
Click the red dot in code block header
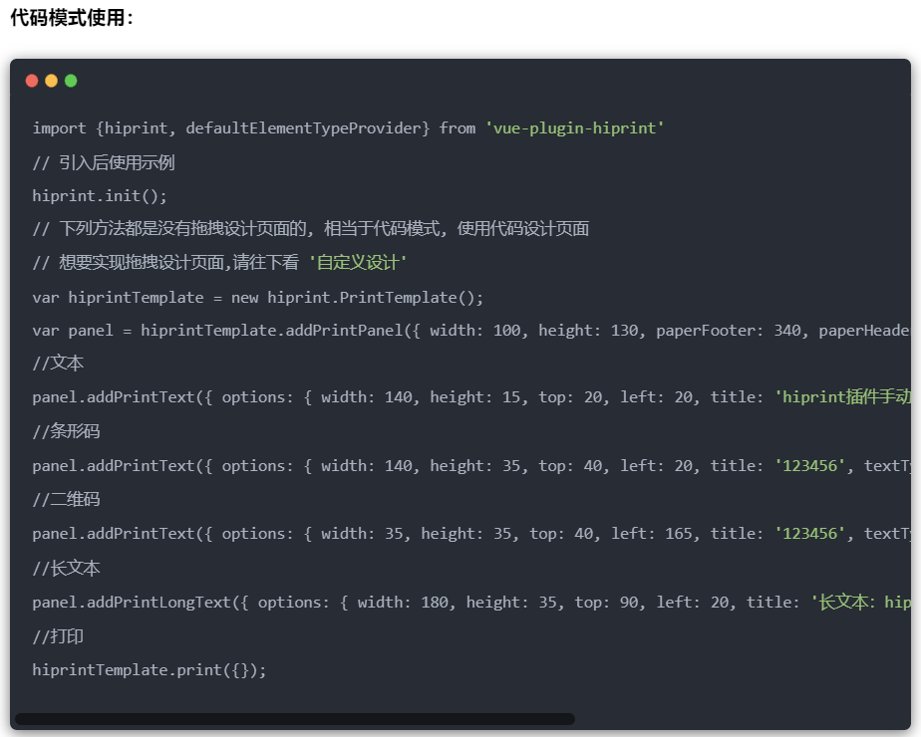[x=32, y=81]
